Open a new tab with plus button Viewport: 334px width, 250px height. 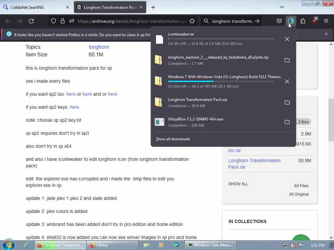point(153,7)
